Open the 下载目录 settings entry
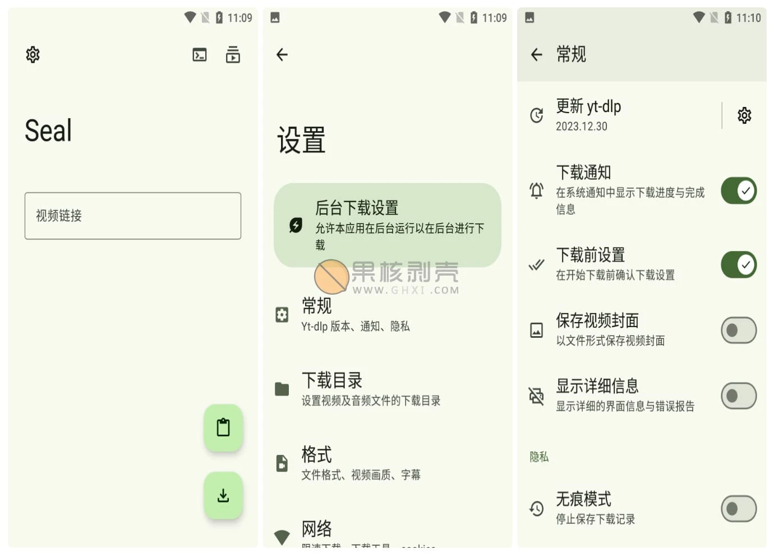Image resolution: width=774 pixels, height=554 pixels. [388, 389]
